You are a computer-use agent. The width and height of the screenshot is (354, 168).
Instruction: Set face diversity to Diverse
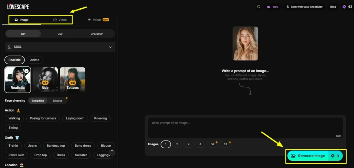click(58, 101)
